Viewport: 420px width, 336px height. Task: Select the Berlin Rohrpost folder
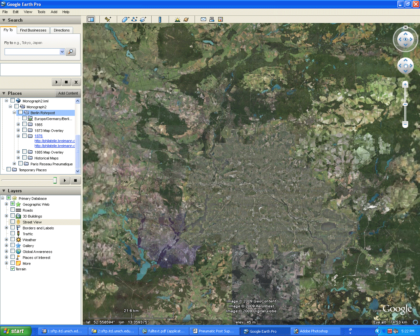point(43,113)
